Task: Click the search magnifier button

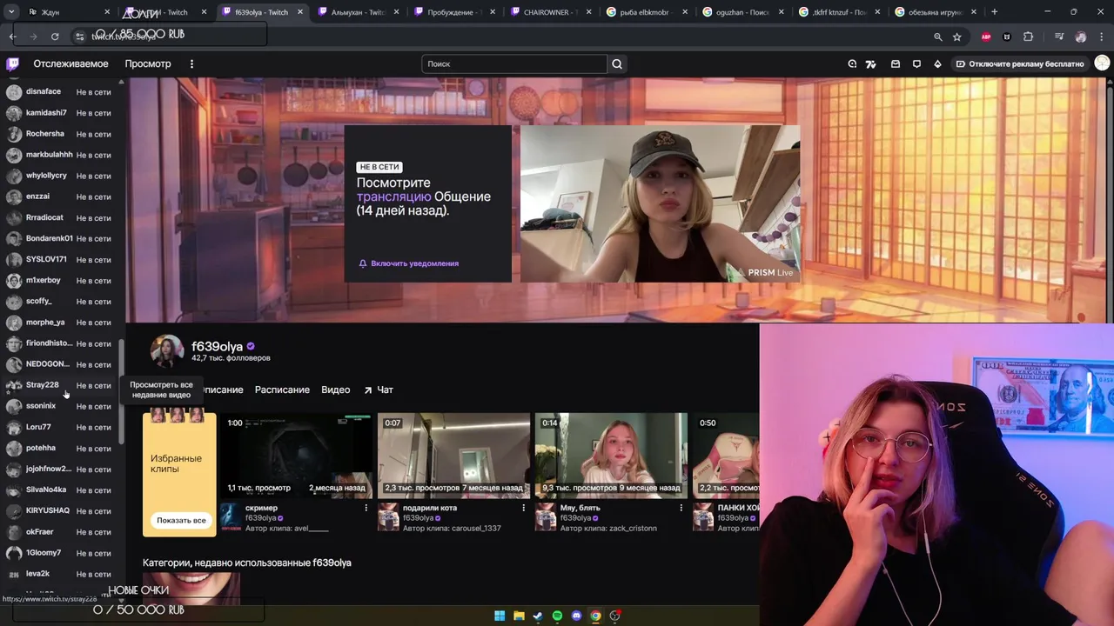Action: [x=617, y=63]
